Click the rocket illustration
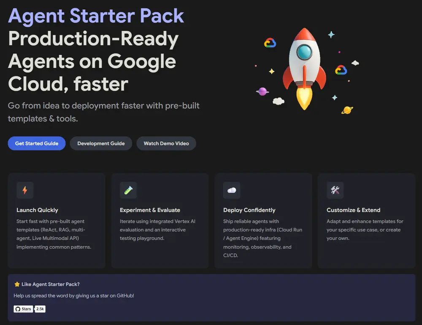Viewport: 422px width, 325px height. coord(304,69)
